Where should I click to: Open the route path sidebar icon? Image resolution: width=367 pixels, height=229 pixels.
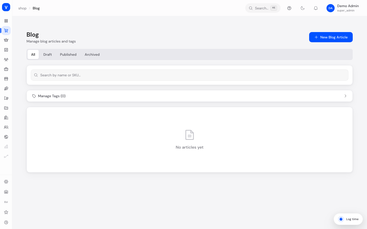[6, 156]
